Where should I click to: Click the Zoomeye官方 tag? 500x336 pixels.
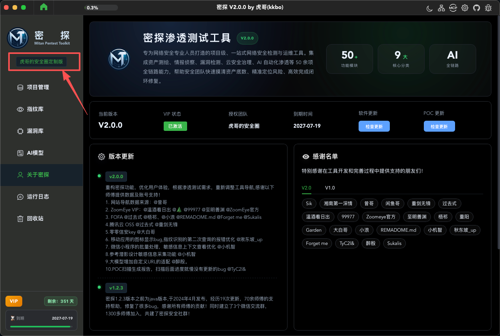(x=381, y=217)
